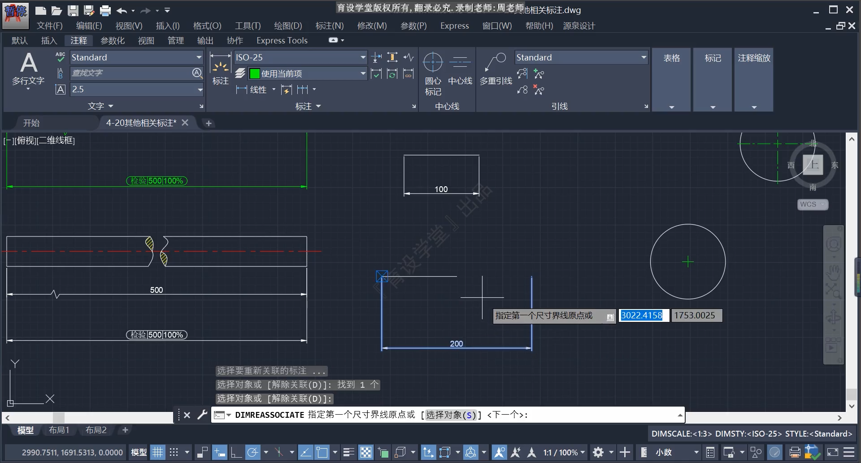The image size is (861, 463).
Task: Click the Open folder icon in quick access toolbar
Action: pyautogui.click(x=56, y=10)
